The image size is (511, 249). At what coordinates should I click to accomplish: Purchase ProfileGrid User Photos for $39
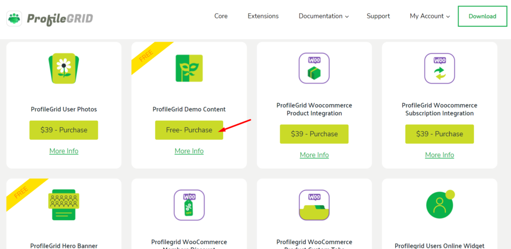[64, 130]
